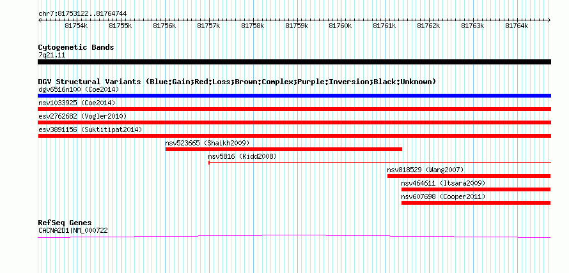This screenshot has width=569, height=273.
Task: Click the left arrowhead of the ruler
Action: tap(40, 20)
